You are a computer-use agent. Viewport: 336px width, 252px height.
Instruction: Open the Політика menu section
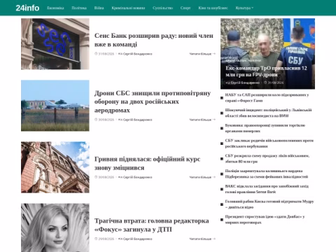pyautogui.click(x=79, y=8)
